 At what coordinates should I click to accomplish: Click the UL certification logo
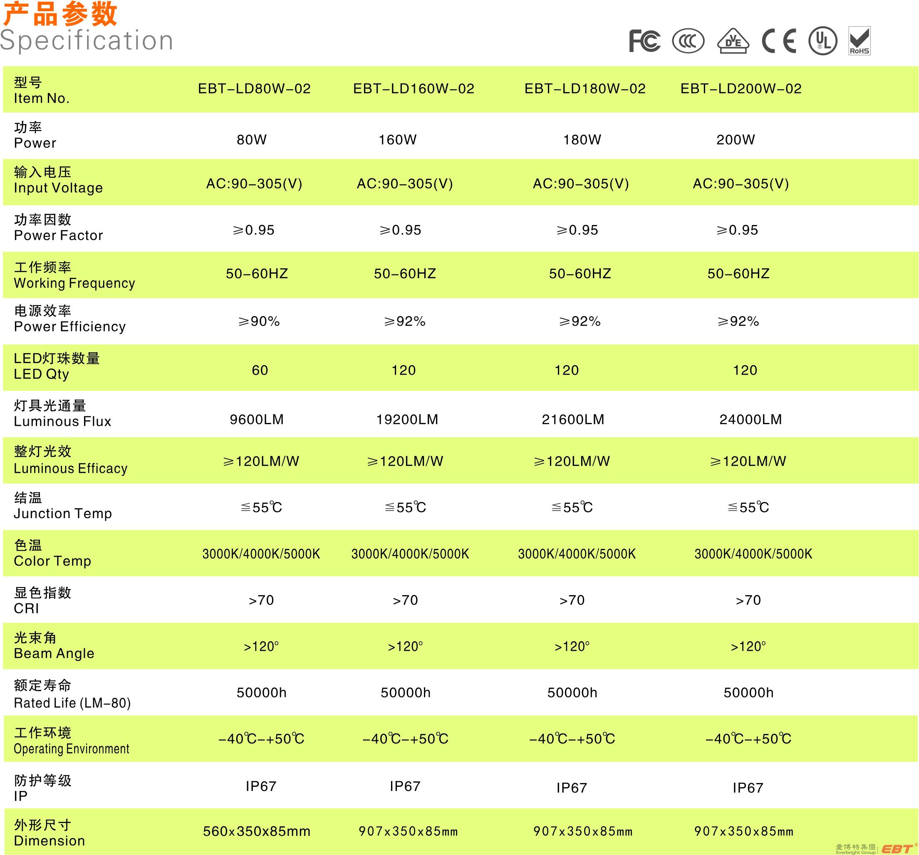click(822, 41)
